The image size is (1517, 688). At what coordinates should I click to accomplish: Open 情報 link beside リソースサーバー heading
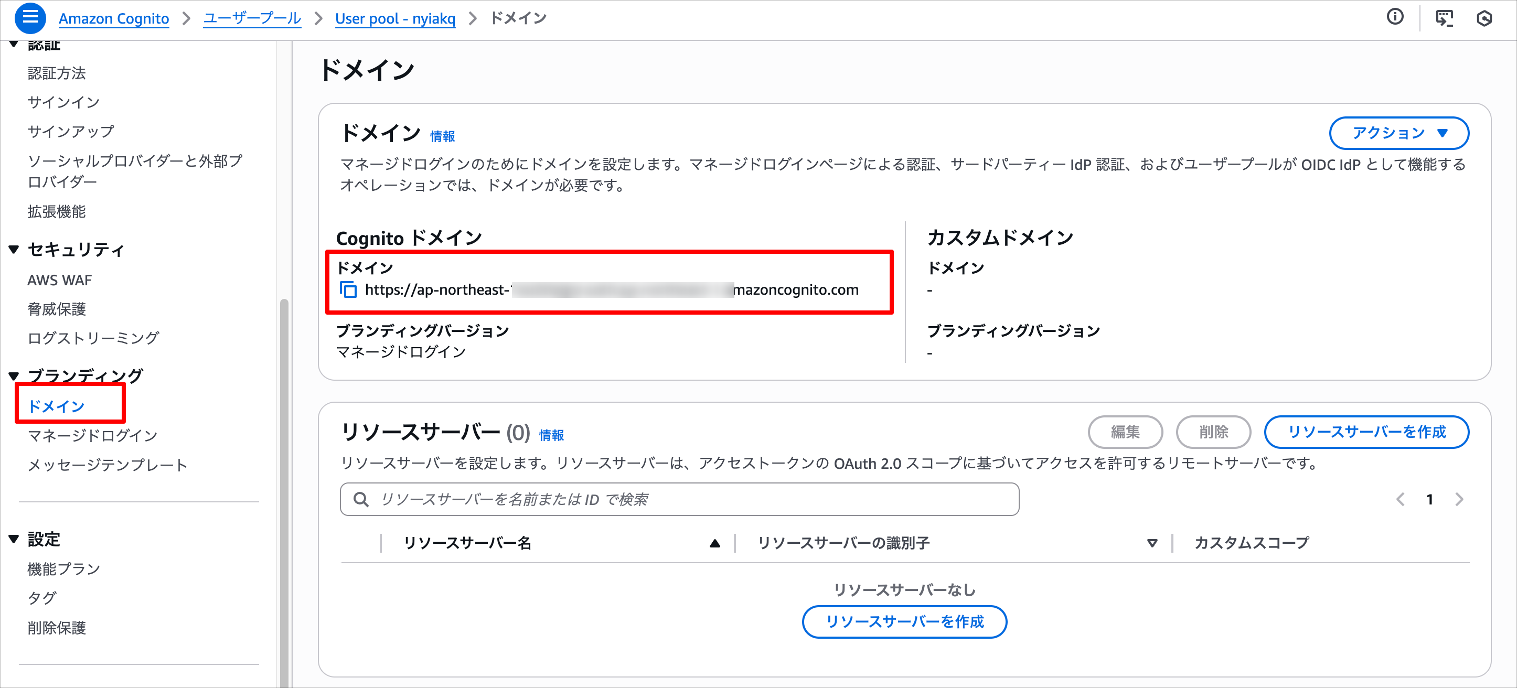pos(551,435)
